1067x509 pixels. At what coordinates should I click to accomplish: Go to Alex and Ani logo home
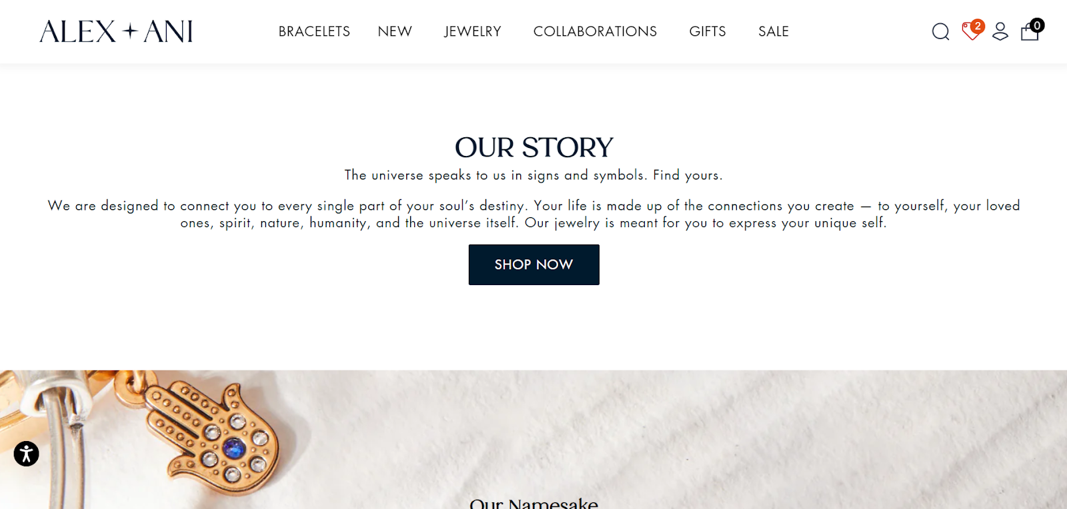[116, 31]
